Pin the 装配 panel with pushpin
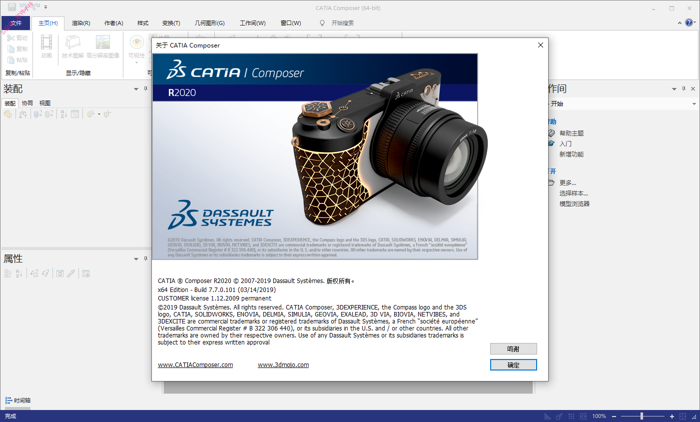Image resolution: width=700 pixels, height=422 pixels. (146, 89)
